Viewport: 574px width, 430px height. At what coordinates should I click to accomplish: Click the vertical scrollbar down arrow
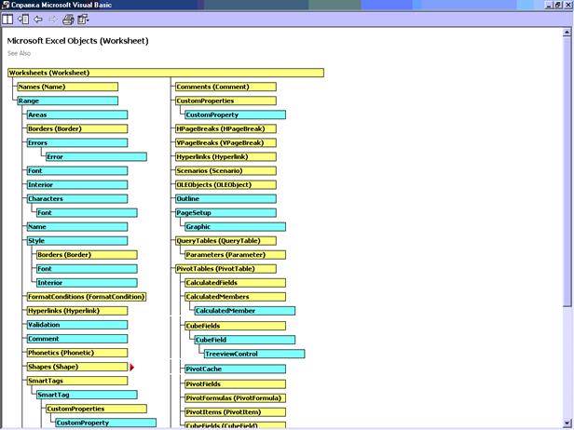[x=567, y=423]
